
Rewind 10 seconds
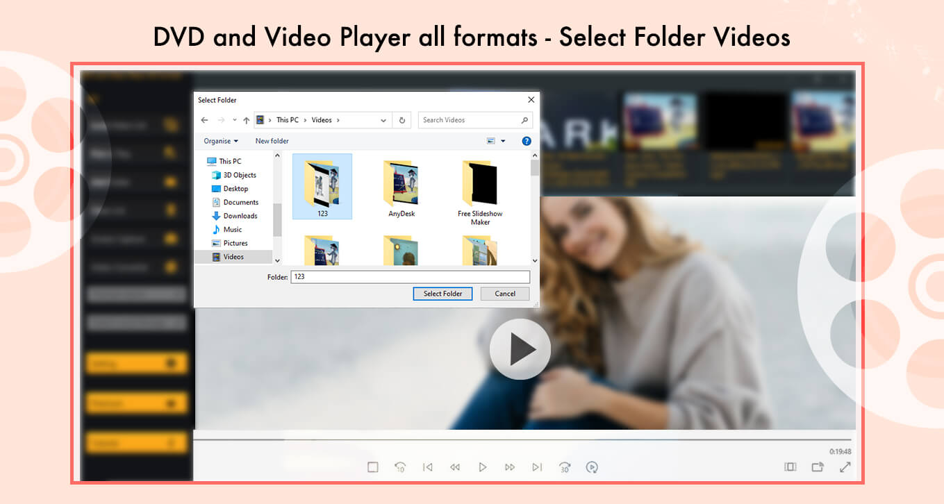pos(400,467)
